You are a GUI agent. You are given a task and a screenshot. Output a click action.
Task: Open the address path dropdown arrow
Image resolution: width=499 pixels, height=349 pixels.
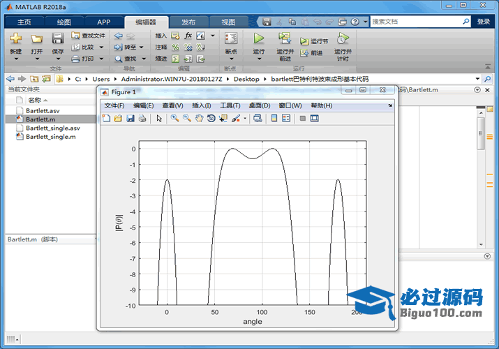pos(478,79)
